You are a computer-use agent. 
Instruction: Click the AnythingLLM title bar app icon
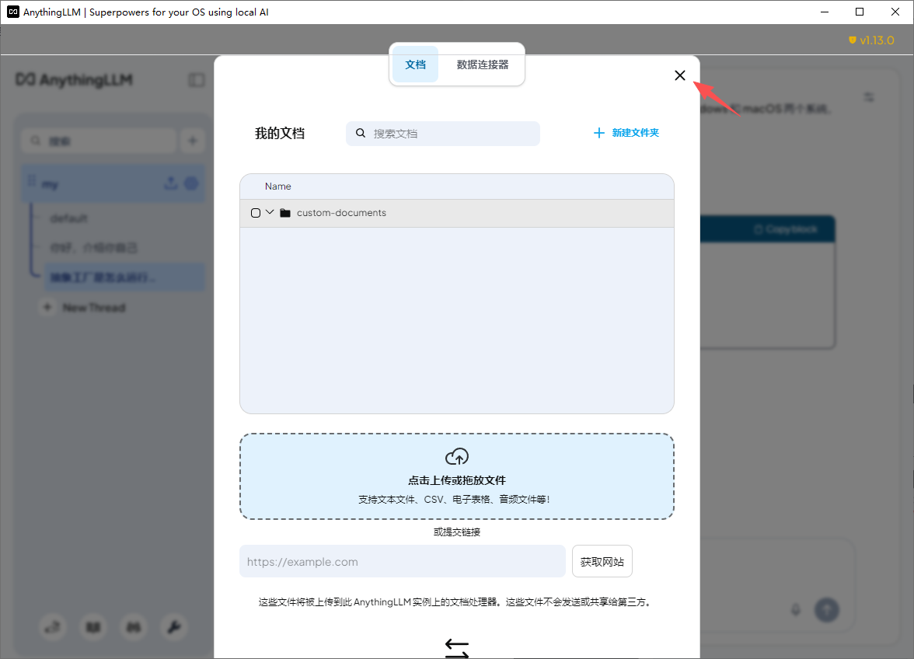pyautogui.click(x=12, y=12)
